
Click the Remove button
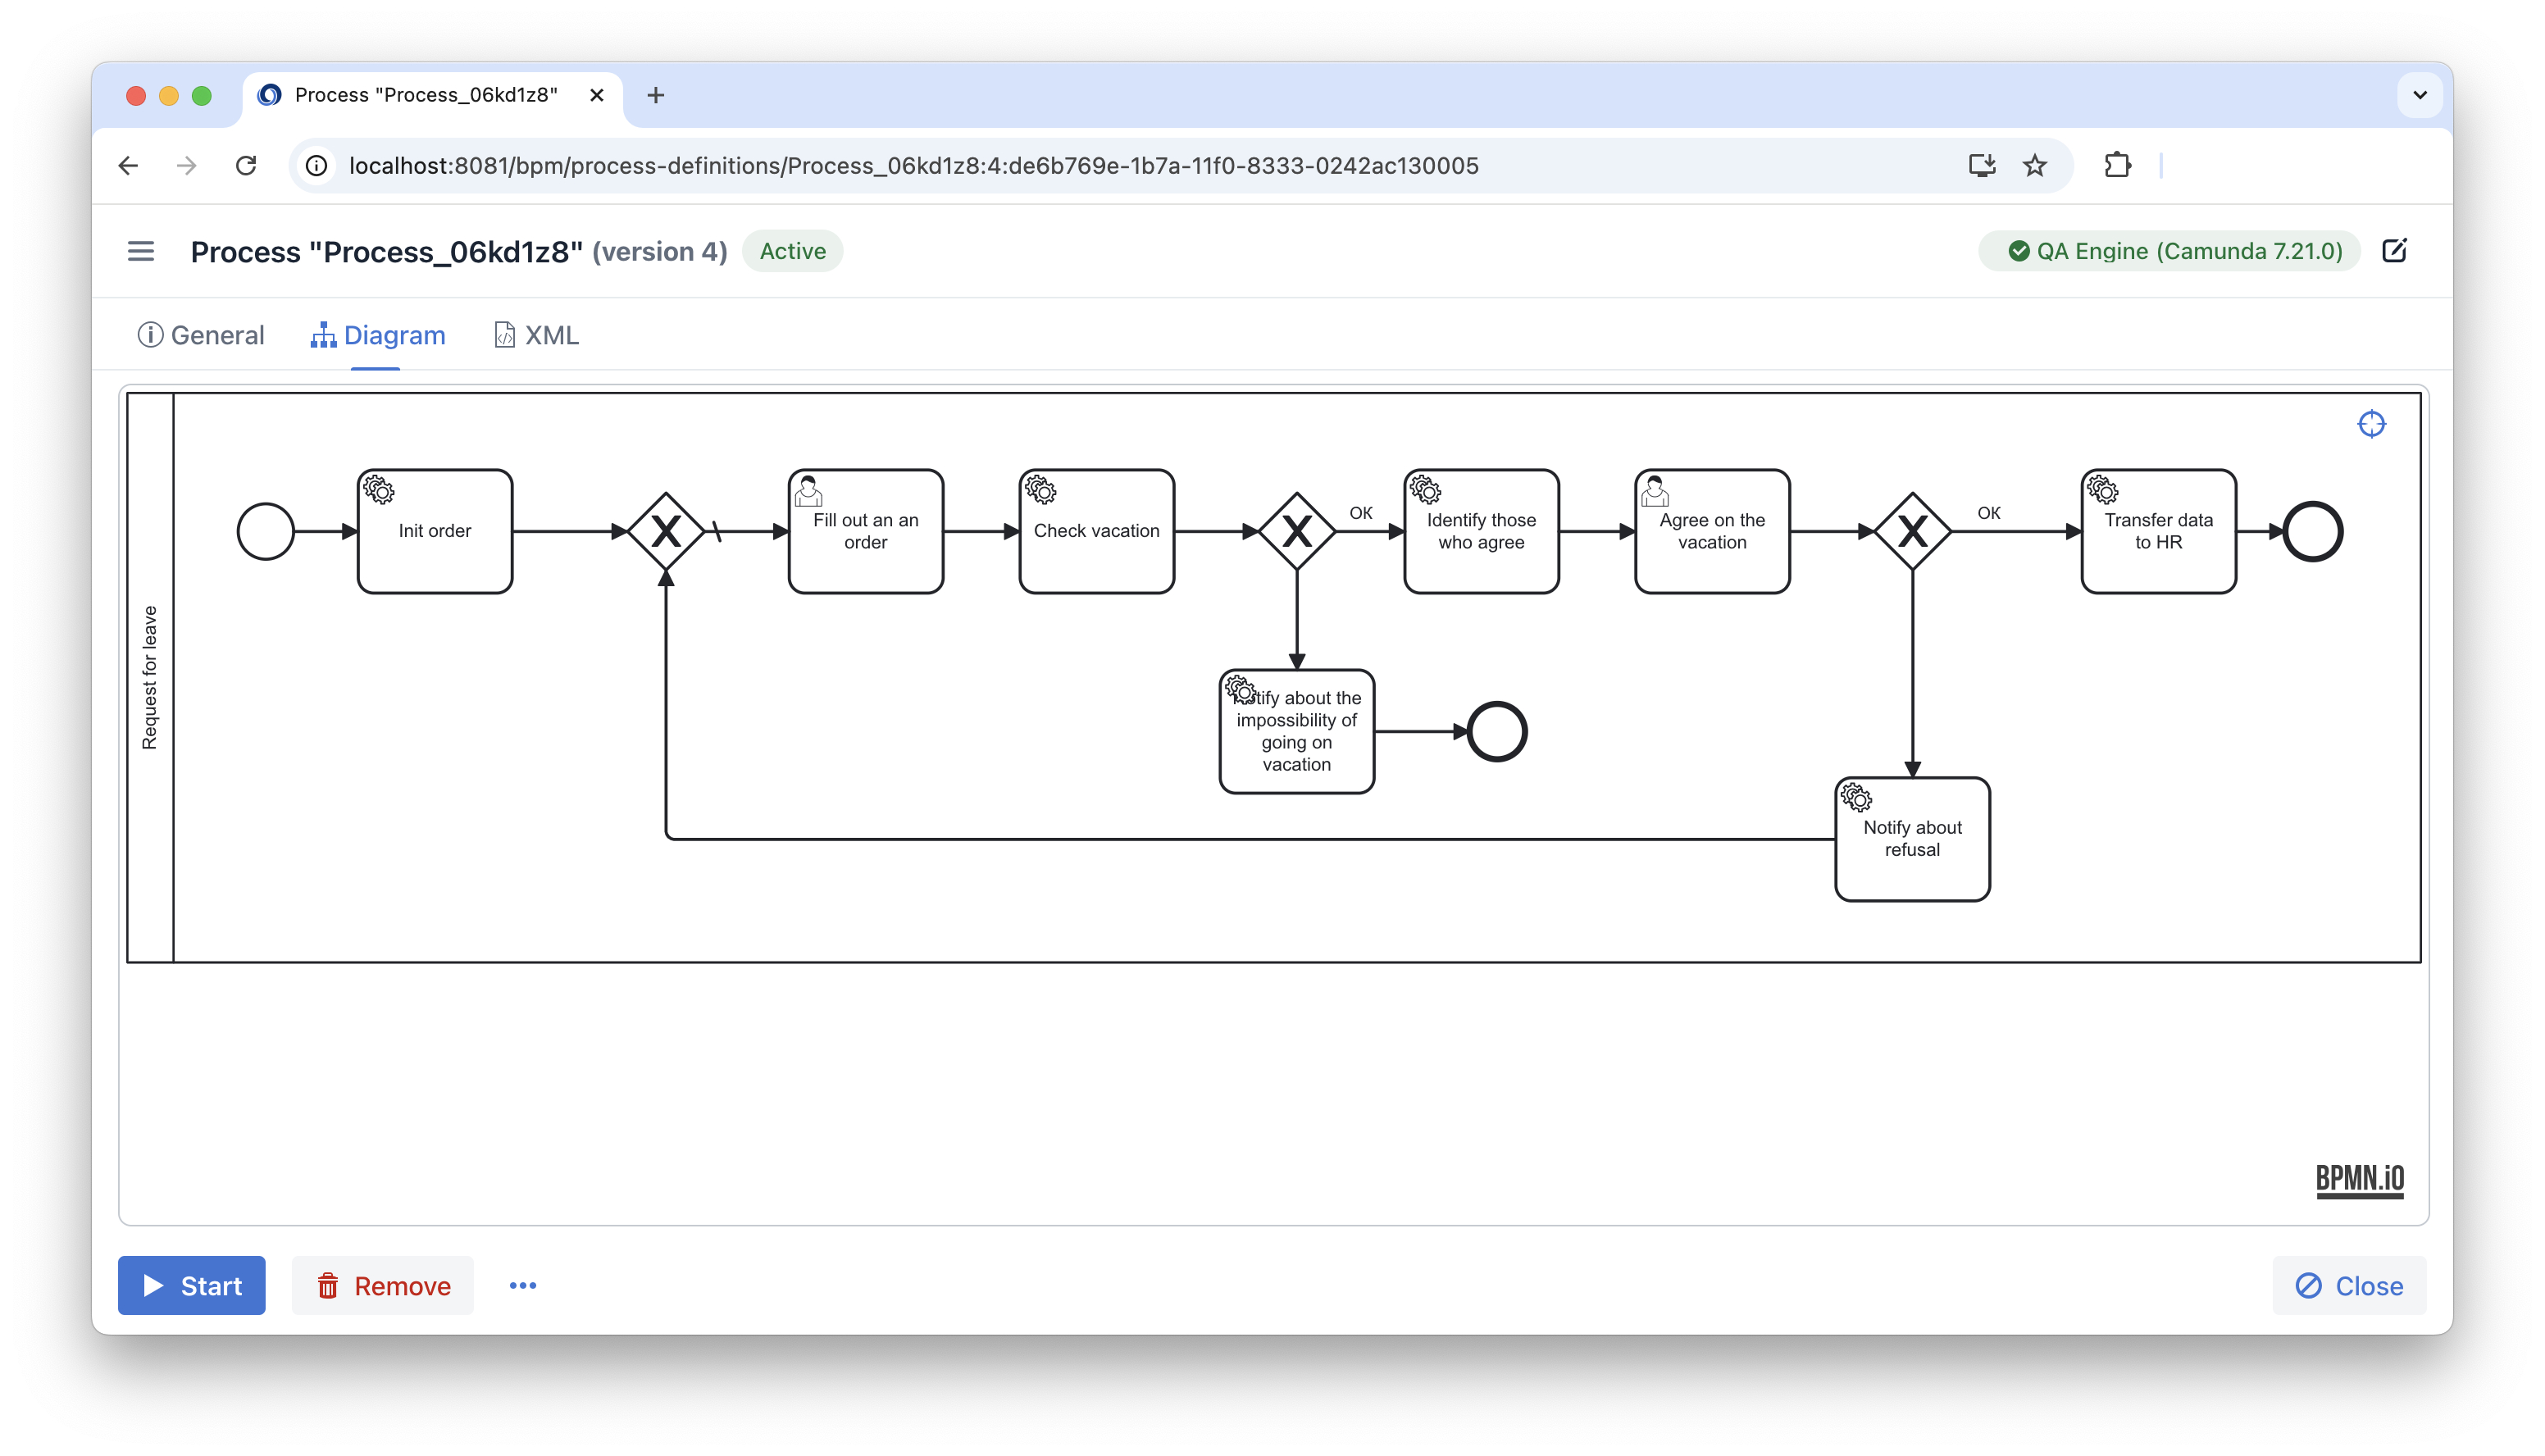383,1285
